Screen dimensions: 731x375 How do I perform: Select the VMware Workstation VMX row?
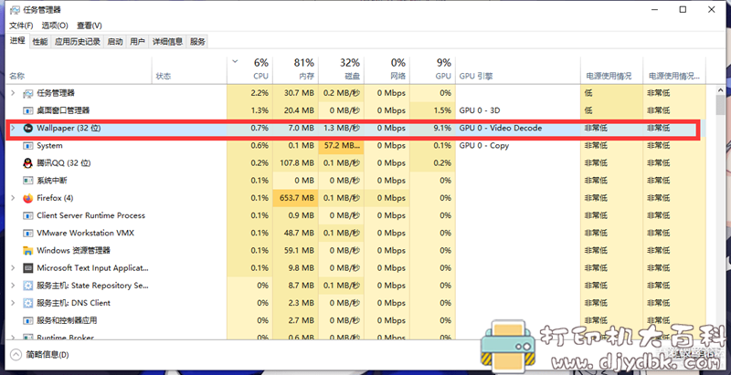point(355,233)
